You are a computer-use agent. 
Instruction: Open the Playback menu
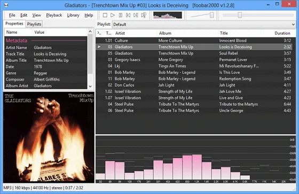point(54,15)
